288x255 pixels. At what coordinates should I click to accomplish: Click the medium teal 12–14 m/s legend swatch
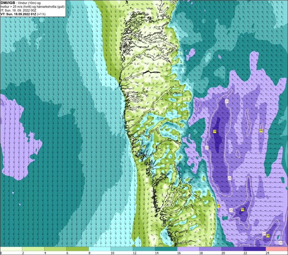[144, 249]
